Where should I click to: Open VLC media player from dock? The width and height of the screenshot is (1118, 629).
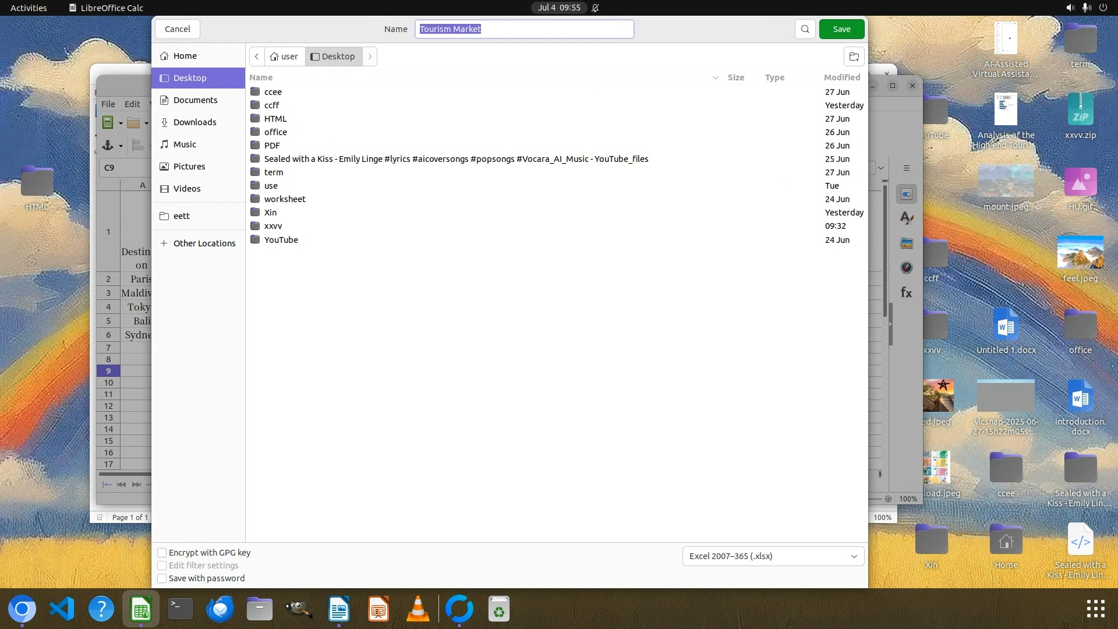pyautogui.click(x=418, y=610)
